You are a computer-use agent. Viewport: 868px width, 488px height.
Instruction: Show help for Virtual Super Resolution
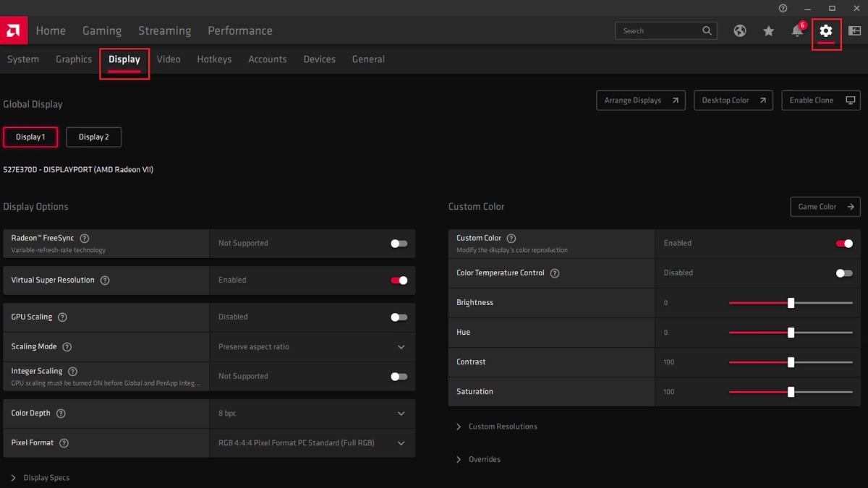[105, 281]
